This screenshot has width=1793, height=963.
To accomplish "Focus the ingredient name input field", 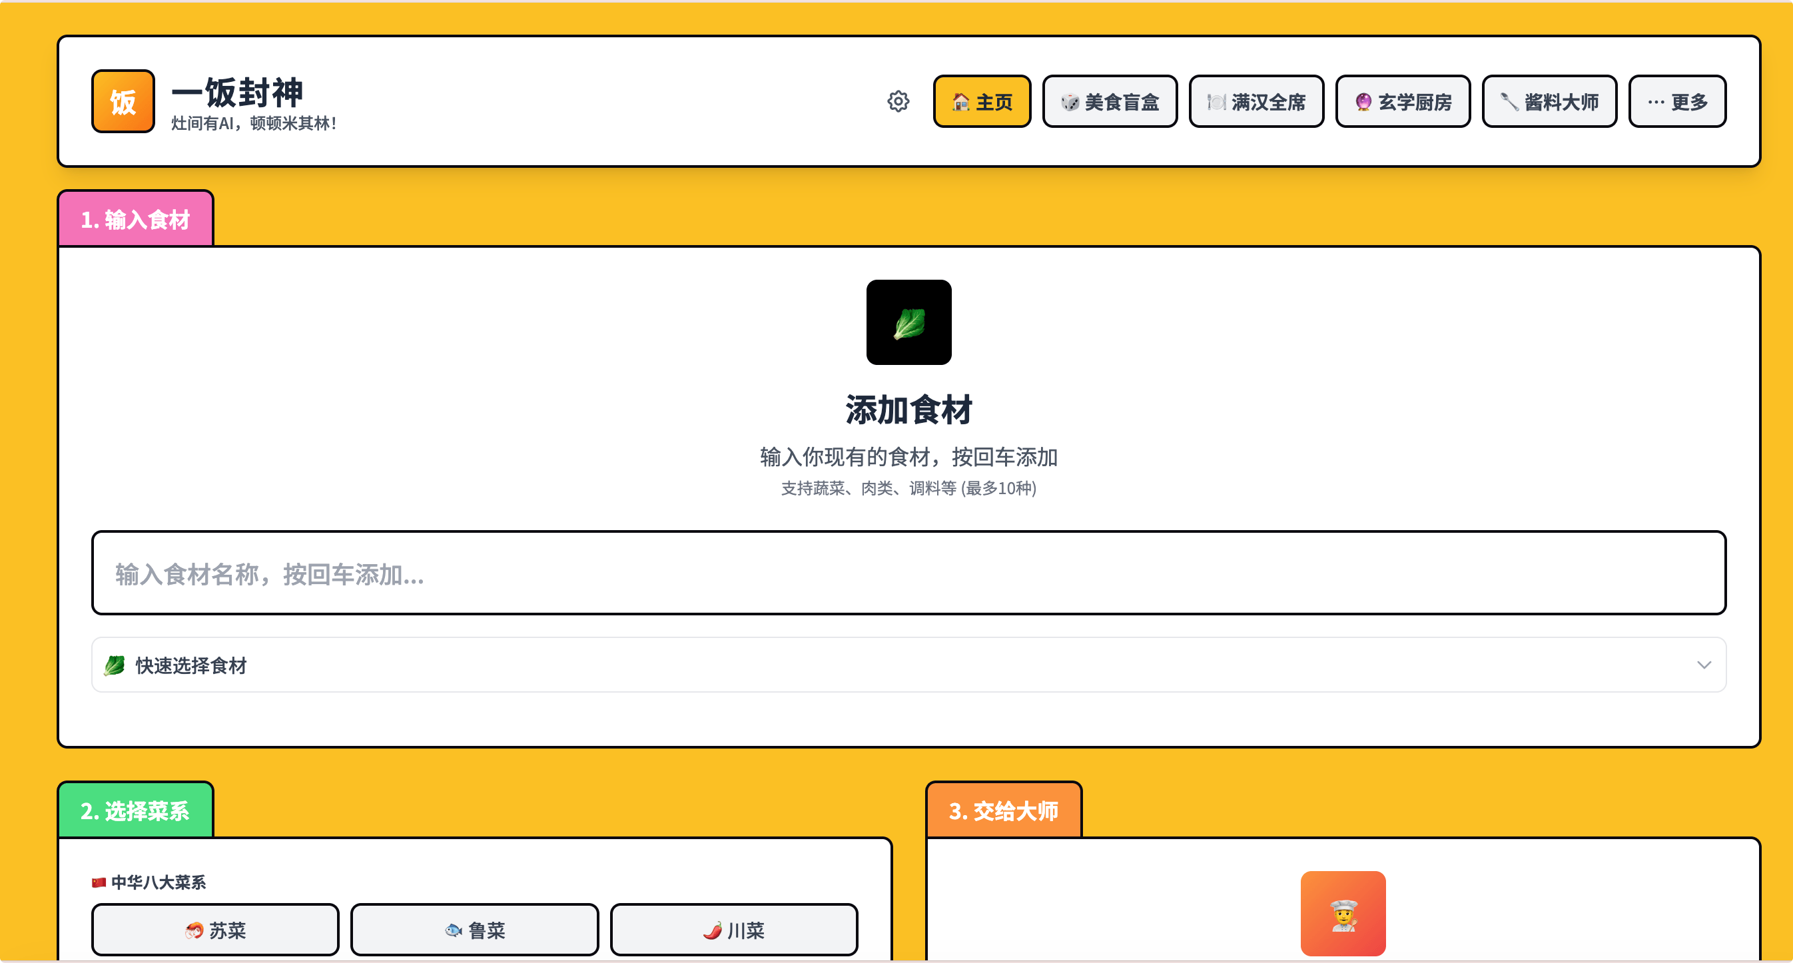I will pyautogui.click(x=908, y=573).
